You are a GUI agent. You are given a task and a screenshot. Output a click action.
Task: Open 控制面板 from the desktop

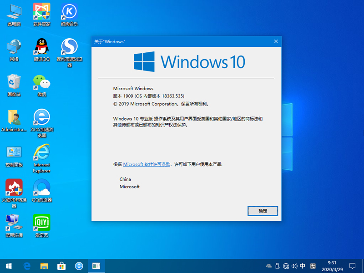[14, 152]
